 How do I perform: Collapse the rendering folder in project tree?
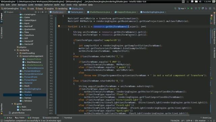pos(15,50)
